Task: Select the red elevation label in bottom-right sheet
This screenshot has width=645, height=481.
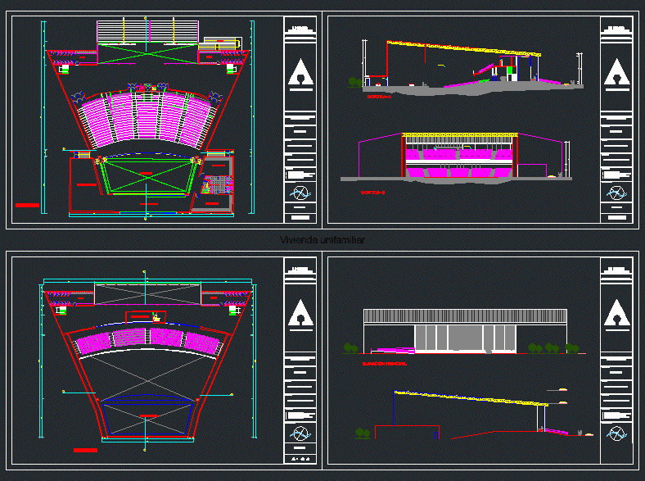Action: tap(385, 362)
